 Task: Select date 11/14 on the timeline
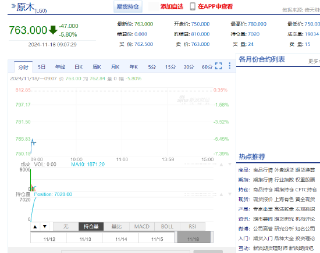(121, 239)
